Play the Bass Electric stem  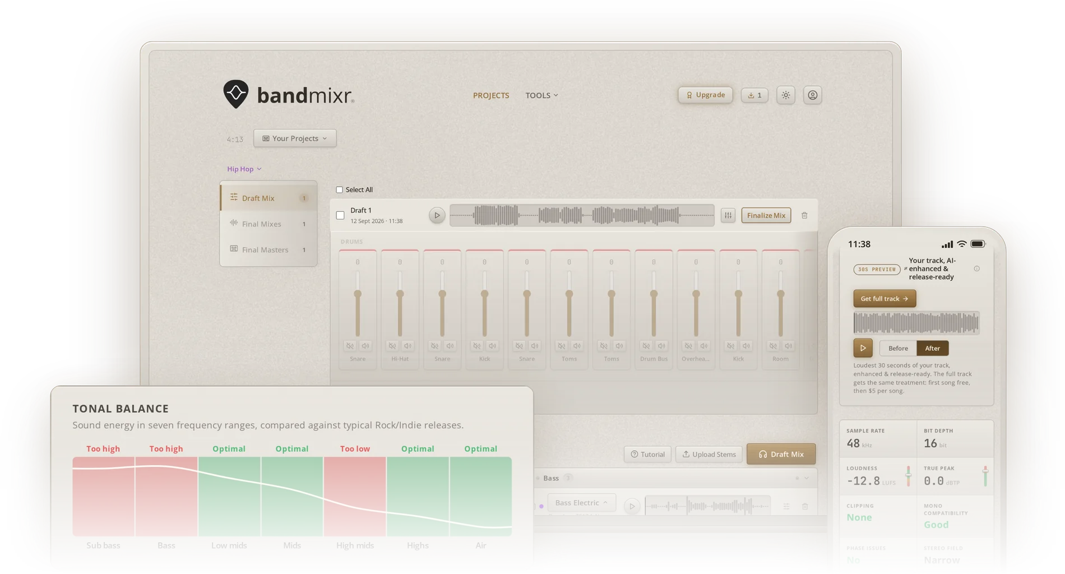coord(632,506)
